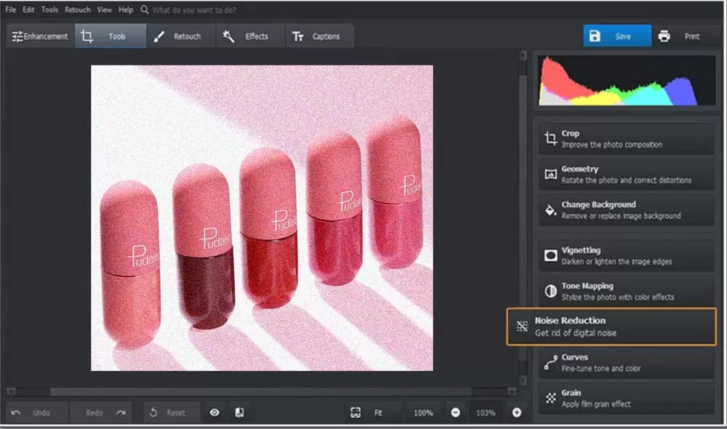Click the horizontal scrollbar right arrow

click(x=512, y=392)
